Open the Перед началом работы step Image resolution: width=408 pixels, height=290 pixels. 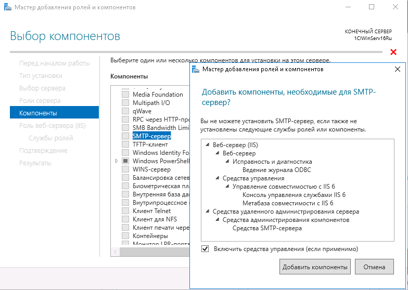(x=54, y=63)
